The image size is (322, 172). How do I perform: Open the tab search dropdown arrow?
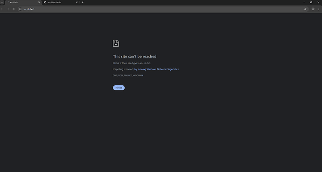(x=2, y=2)
